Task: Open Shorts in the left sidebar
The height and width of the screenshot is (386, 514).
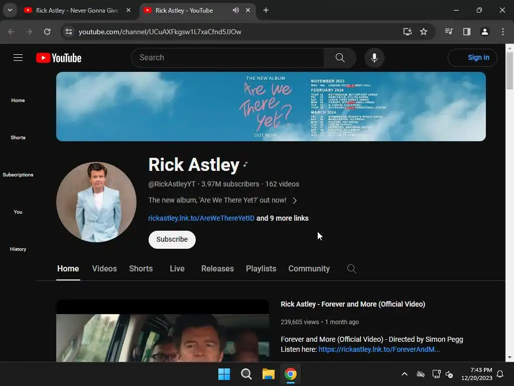Action: tap(18, 138)
